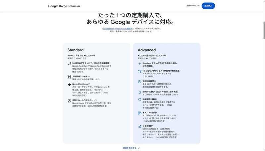Click the page vertical scrollbar thumb

coord(264,30)
